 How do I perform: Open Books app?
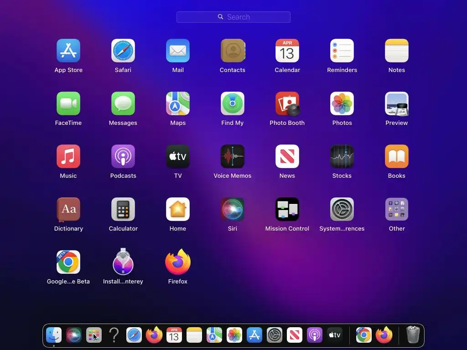397,156
